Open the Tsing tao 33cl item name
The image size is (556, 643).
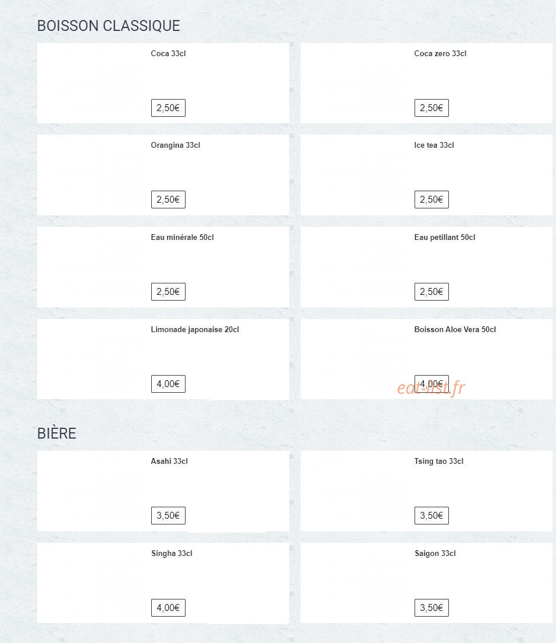click(439, 461)
